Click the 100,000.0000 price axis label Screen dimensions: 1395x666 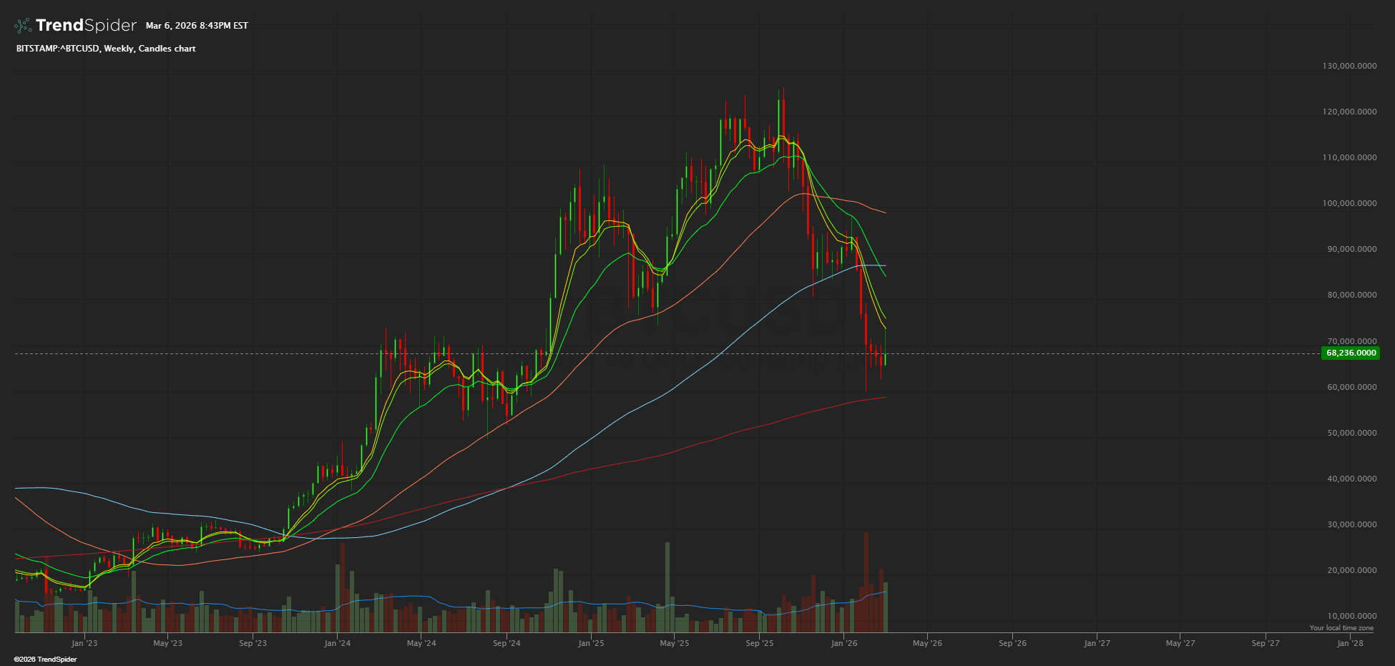point(1349,203)
